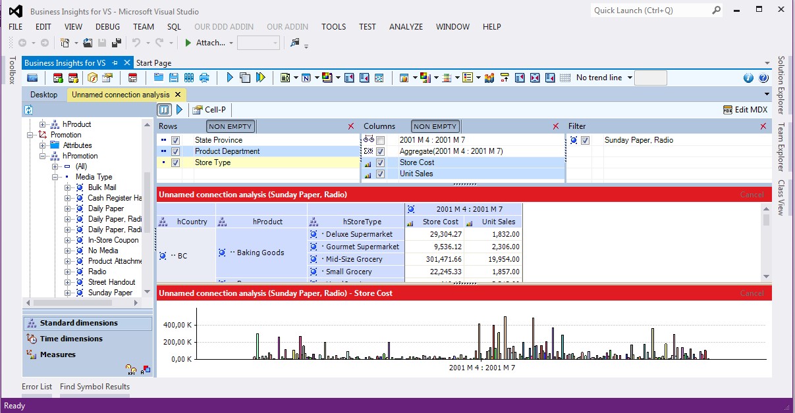
Task: Click the three-columns icon beside the save icon
Action: pos(189,78)
